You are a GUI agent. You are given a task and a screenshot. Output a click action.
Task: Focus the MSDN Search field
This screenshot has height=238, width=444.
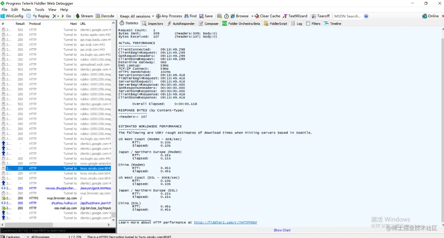[x=347, y=16]
